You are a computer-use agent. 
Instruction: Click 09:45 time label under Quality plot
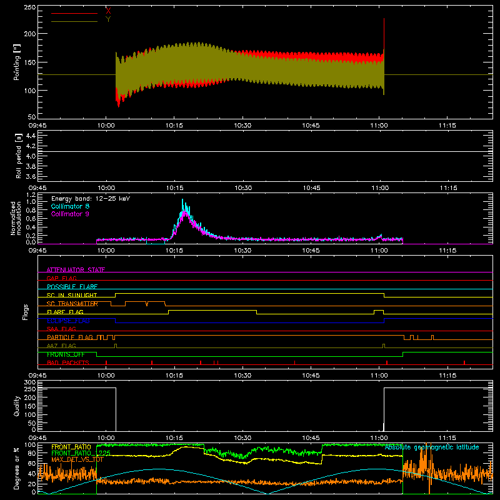pos(37,438)
